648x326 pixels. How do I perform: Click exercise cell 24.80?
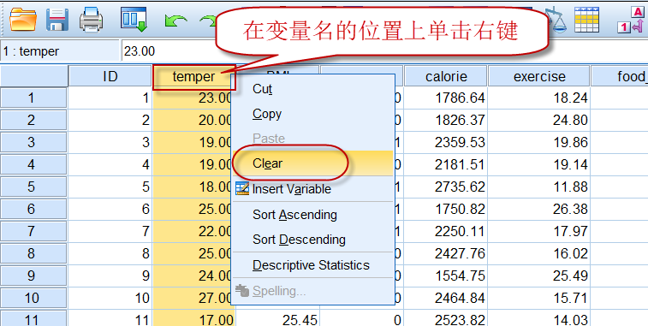point(539,121)
